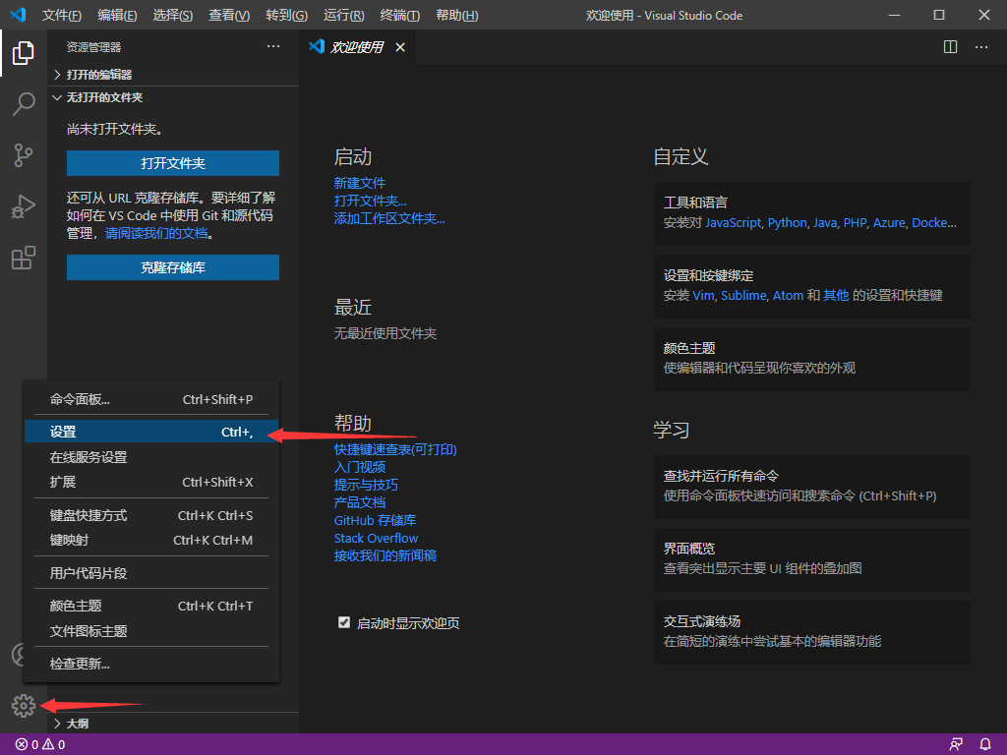Viewport: 1007px width, 755px height.
Task: Select 键盘快捷方式 menu entry
Action: [151, 515]
